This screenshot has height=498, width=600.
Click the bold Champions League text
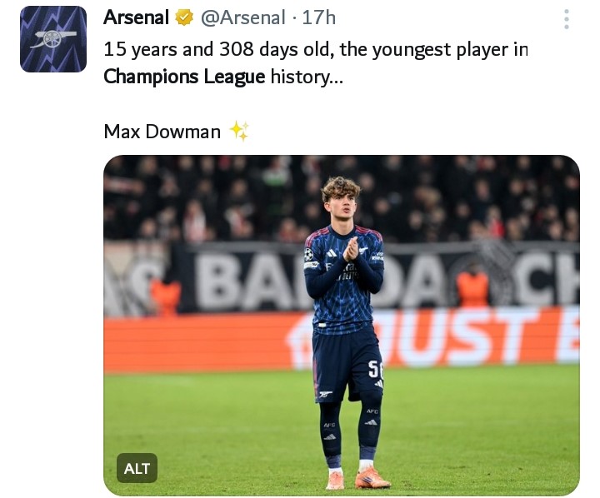click(184, 78)
